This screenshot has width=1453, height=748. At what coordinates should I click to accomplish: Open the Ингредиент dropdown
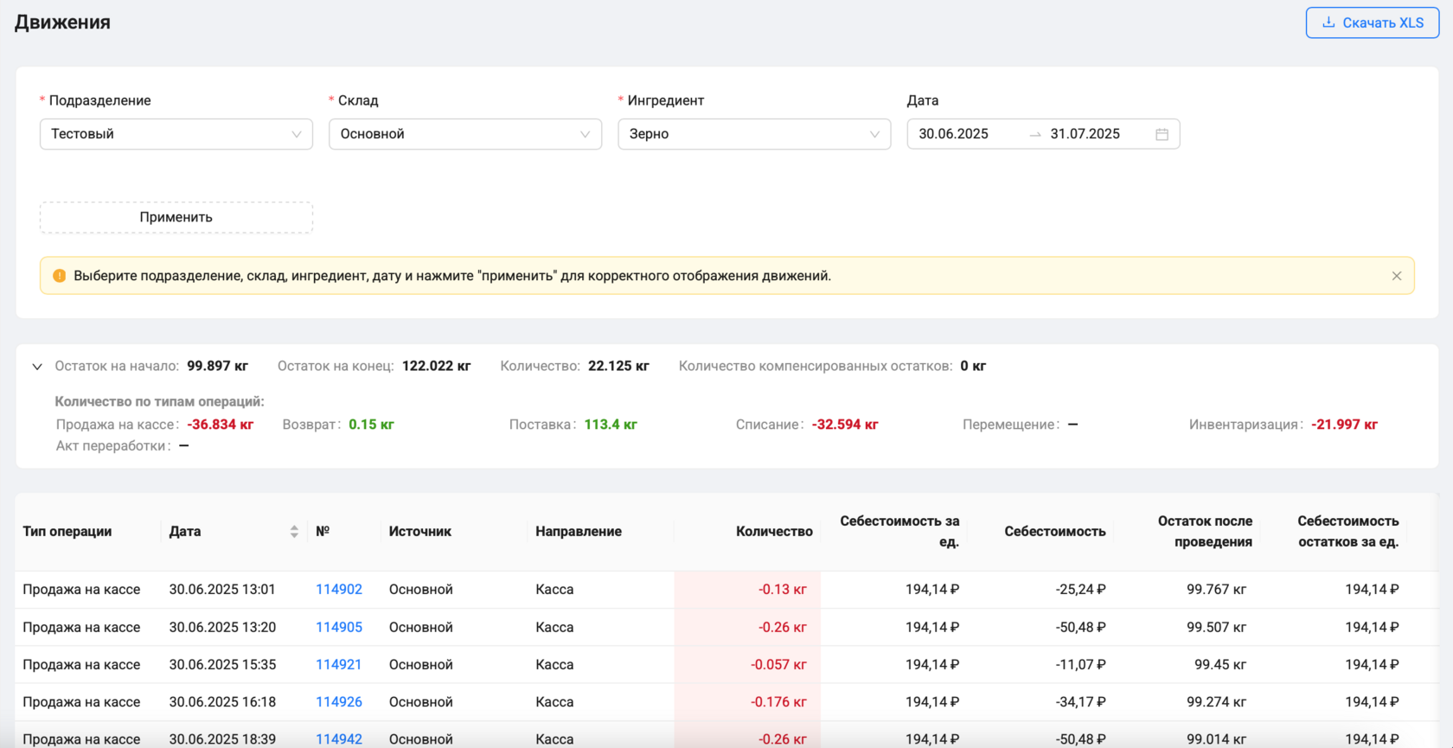pos(753,134)
